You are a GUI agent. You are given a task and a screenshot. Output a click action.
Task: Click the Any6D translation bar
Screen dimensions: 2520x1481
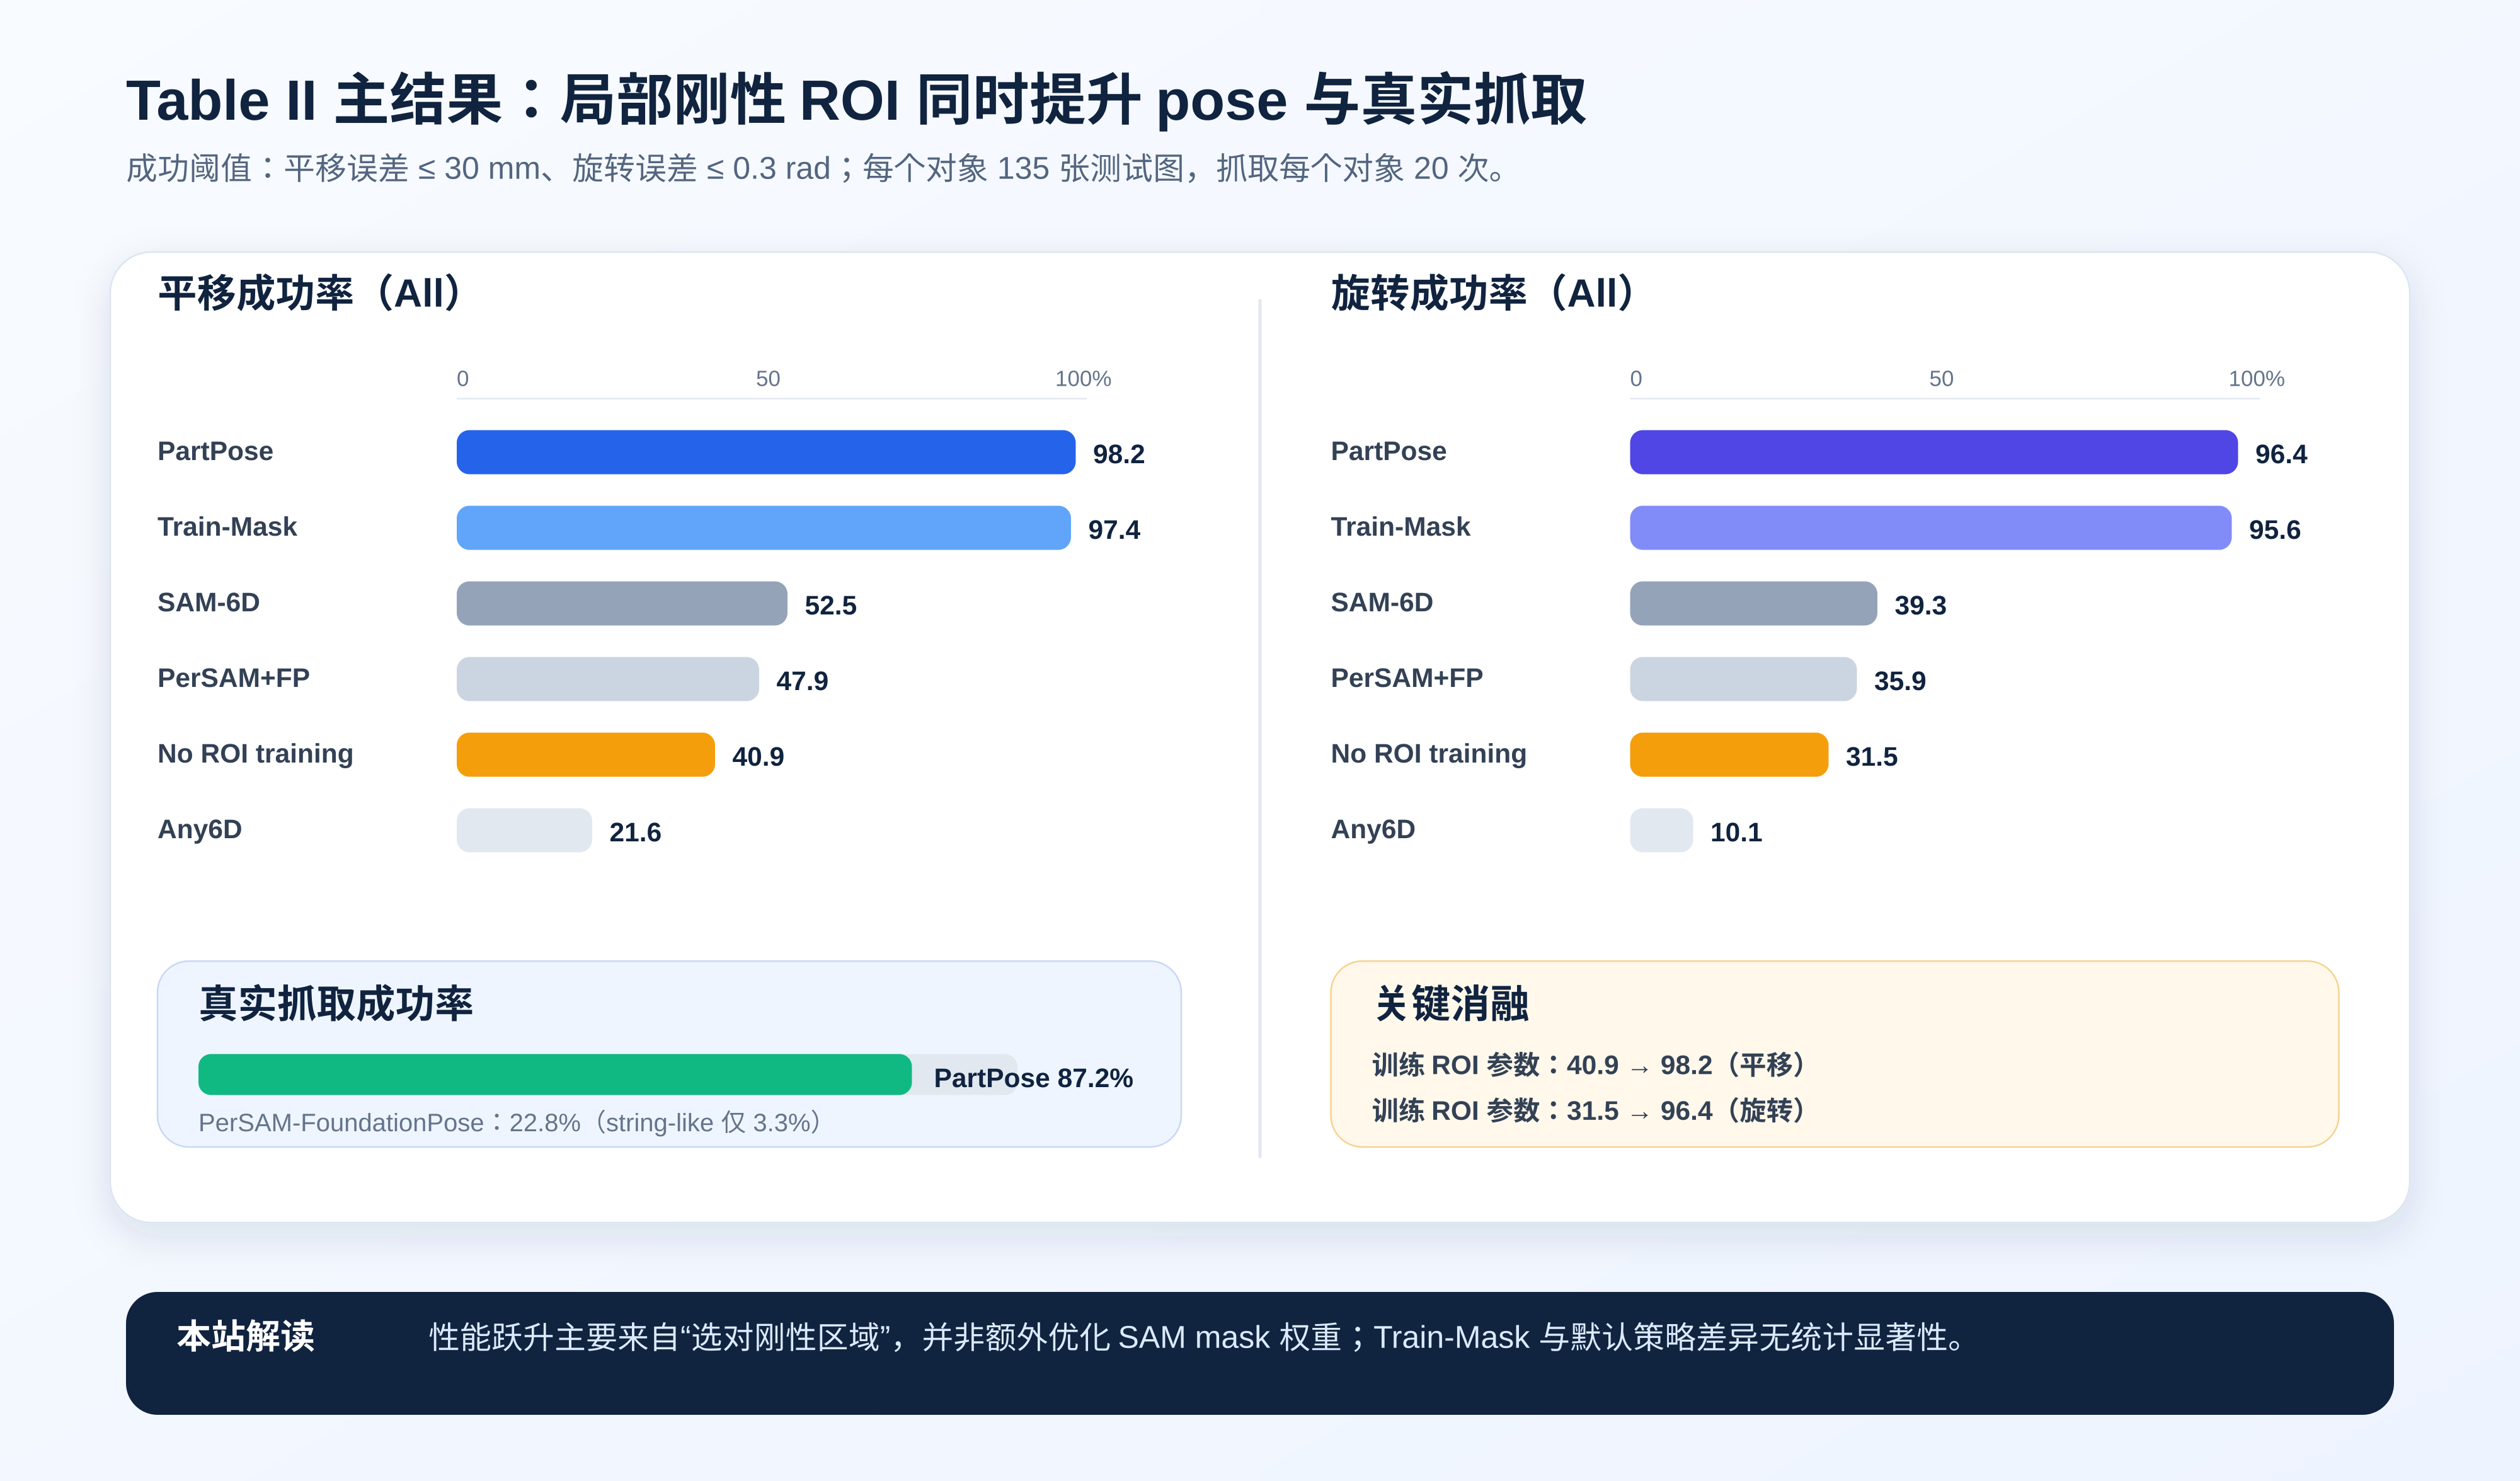pos(524,831)
